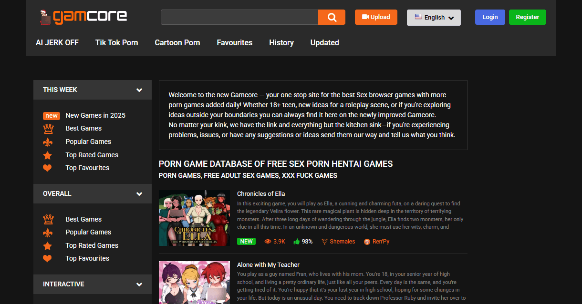
Task: Click the orange 'new' badge icon
Action: pyautogui.click(x=51, y=115)
